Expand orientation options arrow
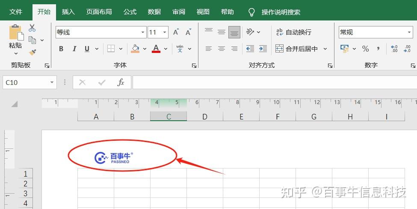Screen dimensions: 417x209 [x=258, y=32]
